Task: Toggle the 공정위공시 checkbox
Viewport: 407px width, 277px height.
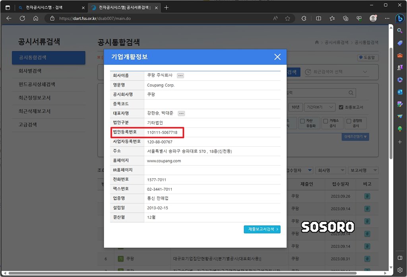Action: [349, 121]
